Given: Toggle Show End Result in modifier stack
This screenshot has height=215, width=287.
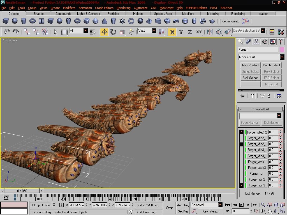Looking at the screenshot, I should pos(252,96).
